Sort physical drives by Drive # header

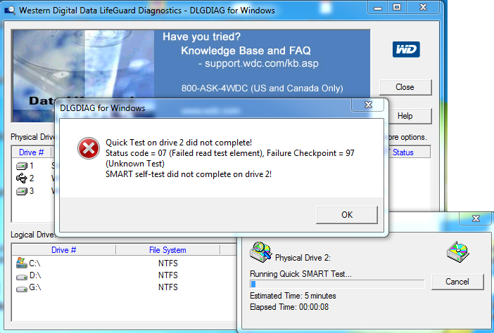point(31,152)
